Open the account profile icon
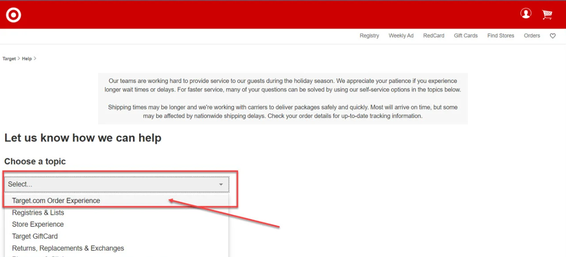The width and height of the screenshot is (566, 257). [526, 14]
